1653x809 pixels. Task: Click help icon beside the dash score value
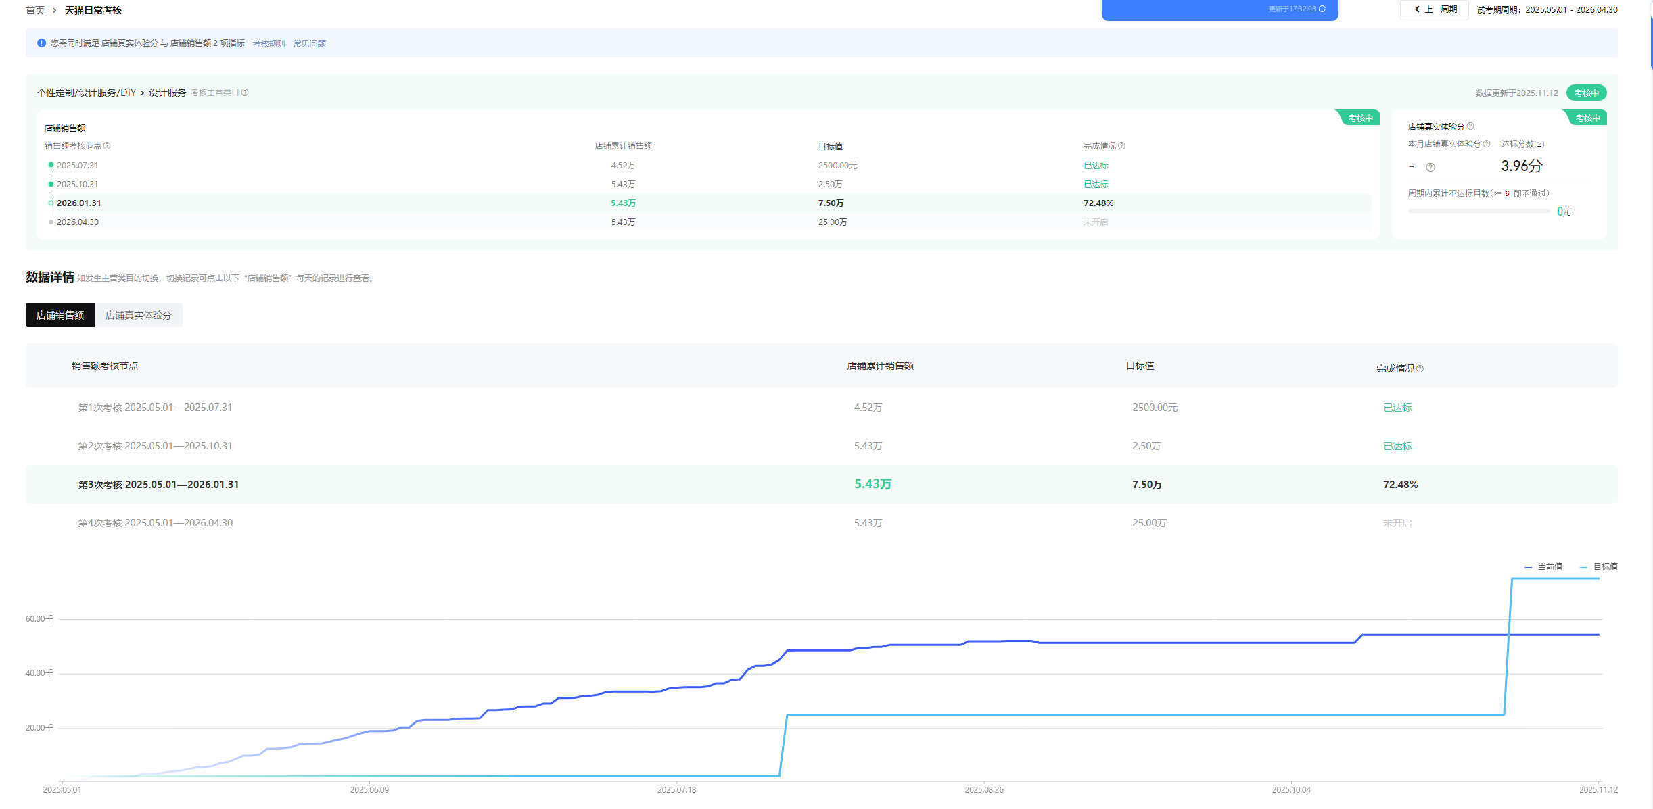[1430, 168]
